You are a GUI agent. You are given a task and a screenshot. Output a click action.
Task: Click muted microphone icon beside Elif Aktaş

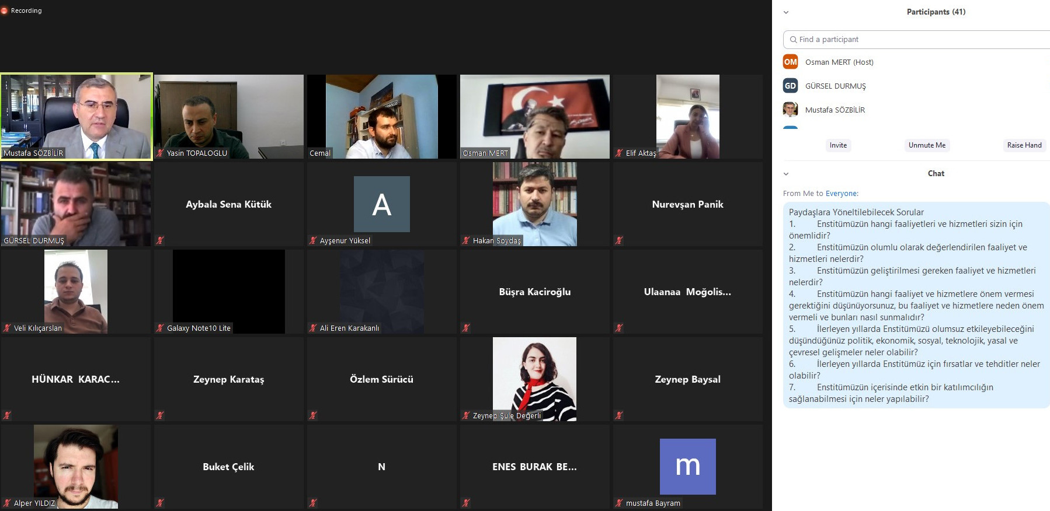coord(619,153)
